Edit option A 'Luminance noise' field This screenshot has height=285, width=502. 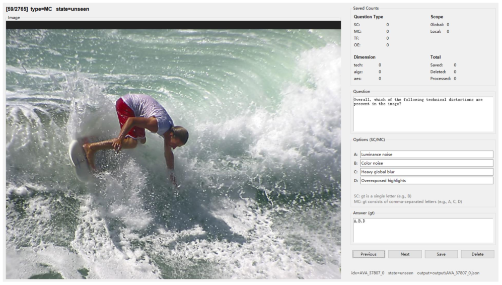(x=426, y=155)
